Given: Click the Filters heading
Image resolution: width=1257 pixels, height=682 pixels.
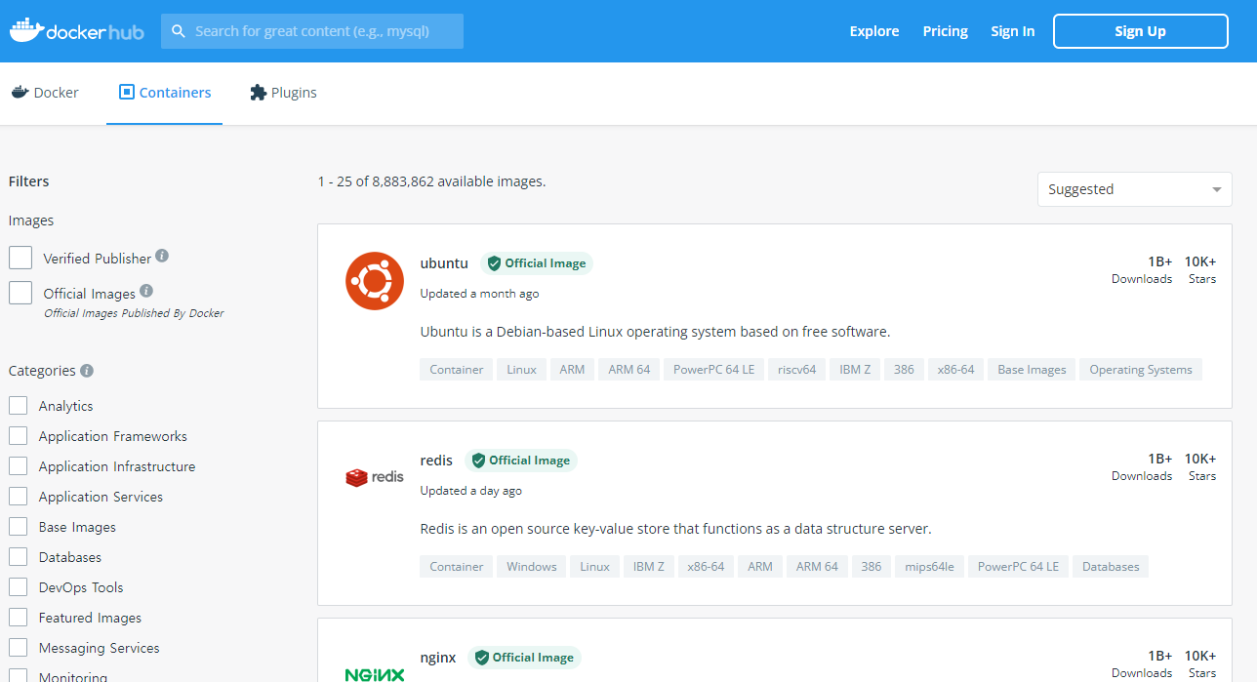Looking at the screenshot, I should [x=28, y=181].
